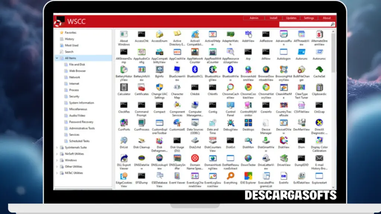The image size is (381, 214).
Task: Start BlueScreenView
Action: coord(177,72)
